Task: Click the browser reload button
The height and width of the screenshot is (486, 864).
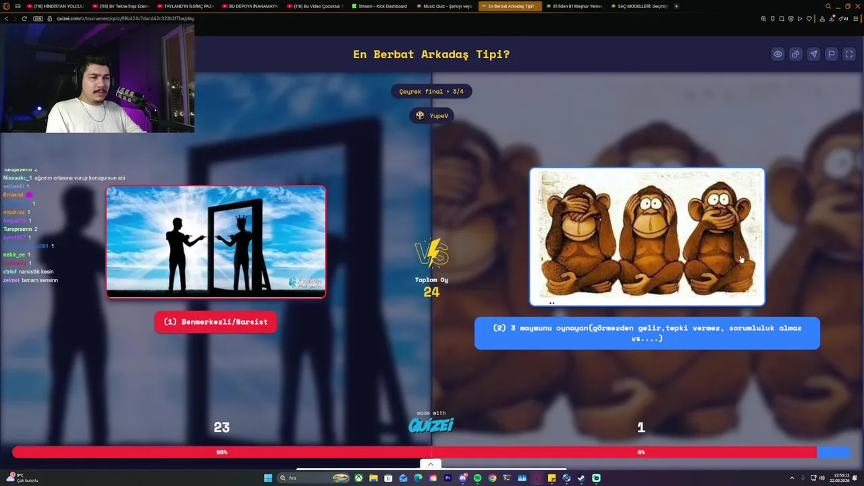Action: [24, 18]
